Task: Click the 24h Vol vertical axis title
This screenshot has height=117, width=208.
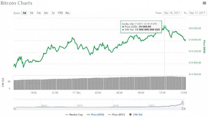Action: pyautogui.click(x=3, y=82)
